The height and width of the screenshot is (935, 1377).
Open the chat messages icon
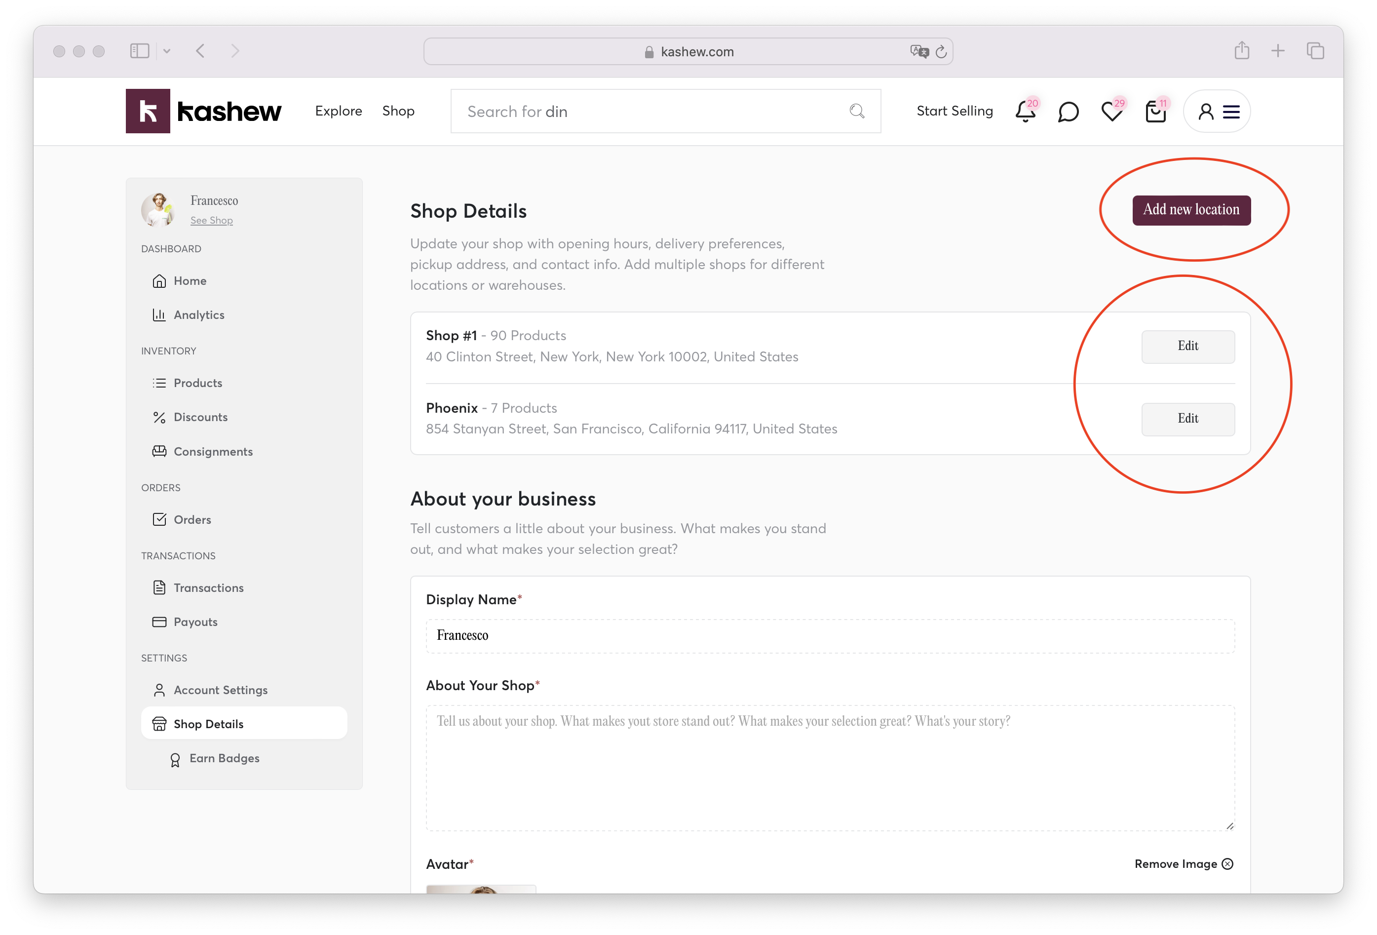tap(1068, 112)
